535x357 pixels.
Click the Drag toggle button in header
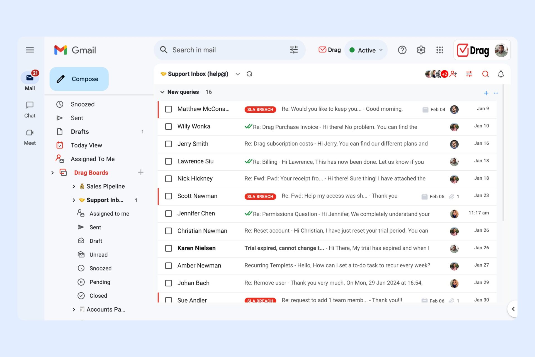(x=330, y=50)
